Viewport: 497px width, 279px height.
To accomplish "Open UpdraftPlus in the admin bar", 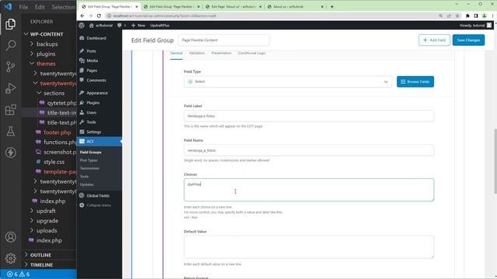I will pos(160,26).
